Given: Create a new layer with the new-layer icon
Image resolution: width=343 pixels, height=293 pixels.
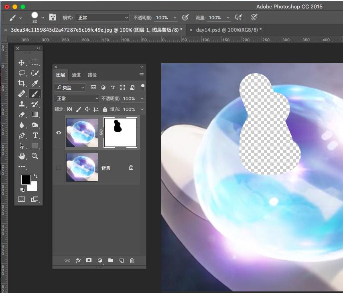Looking at the screenshot, I should coord(121,261).
